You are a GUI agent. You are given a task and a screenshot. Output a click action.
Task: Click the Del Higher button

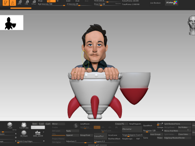point(58,142)
